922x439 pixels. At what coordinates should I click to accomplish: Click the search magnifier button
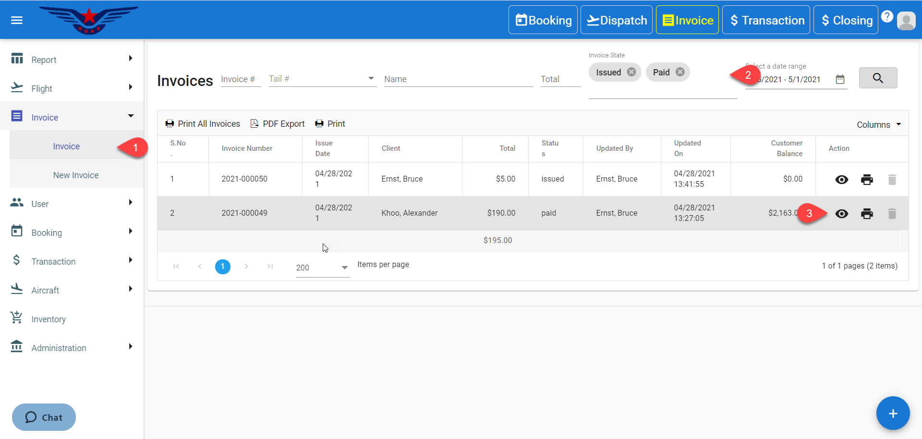pos(877,78)
